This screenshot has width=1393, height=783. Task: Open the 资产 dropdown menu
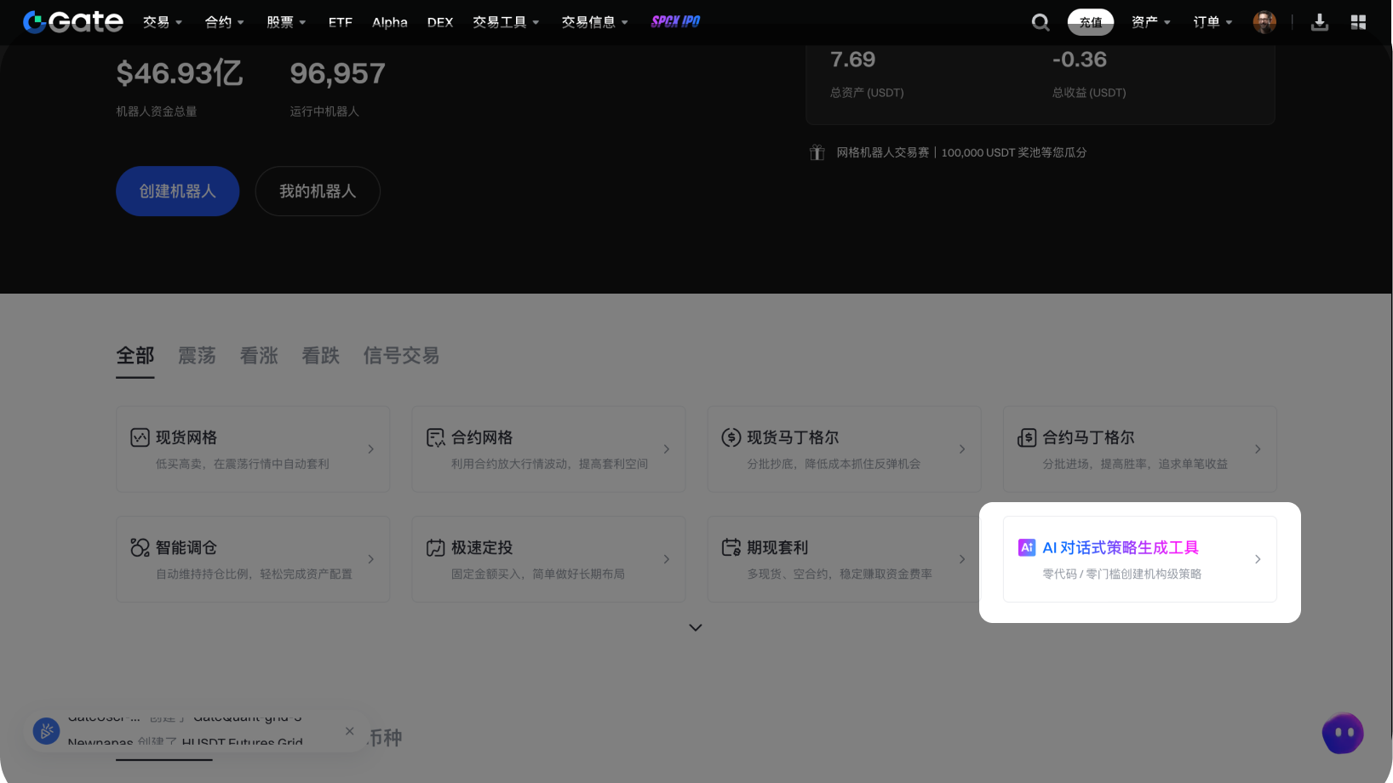[x=1151, y=22]
